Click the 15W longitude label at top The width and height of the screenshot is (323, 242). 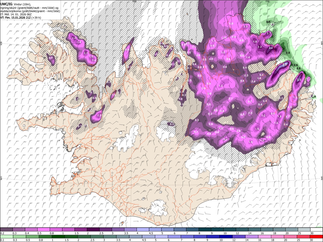pyautogui.click(x=267, y=1)
